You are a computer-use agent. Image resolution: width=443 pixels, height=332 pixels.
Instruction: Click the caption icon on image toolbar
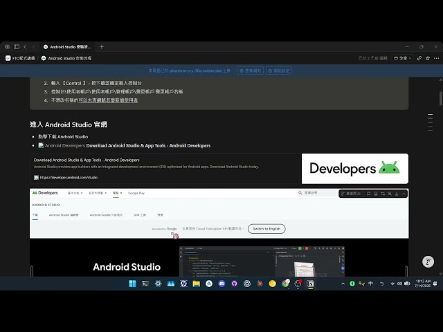(376, 194)
